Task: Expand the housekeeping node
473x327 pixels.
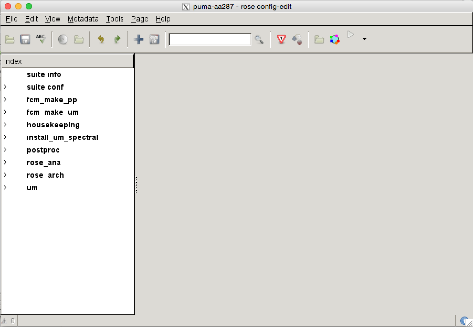Action: [5, 124]
